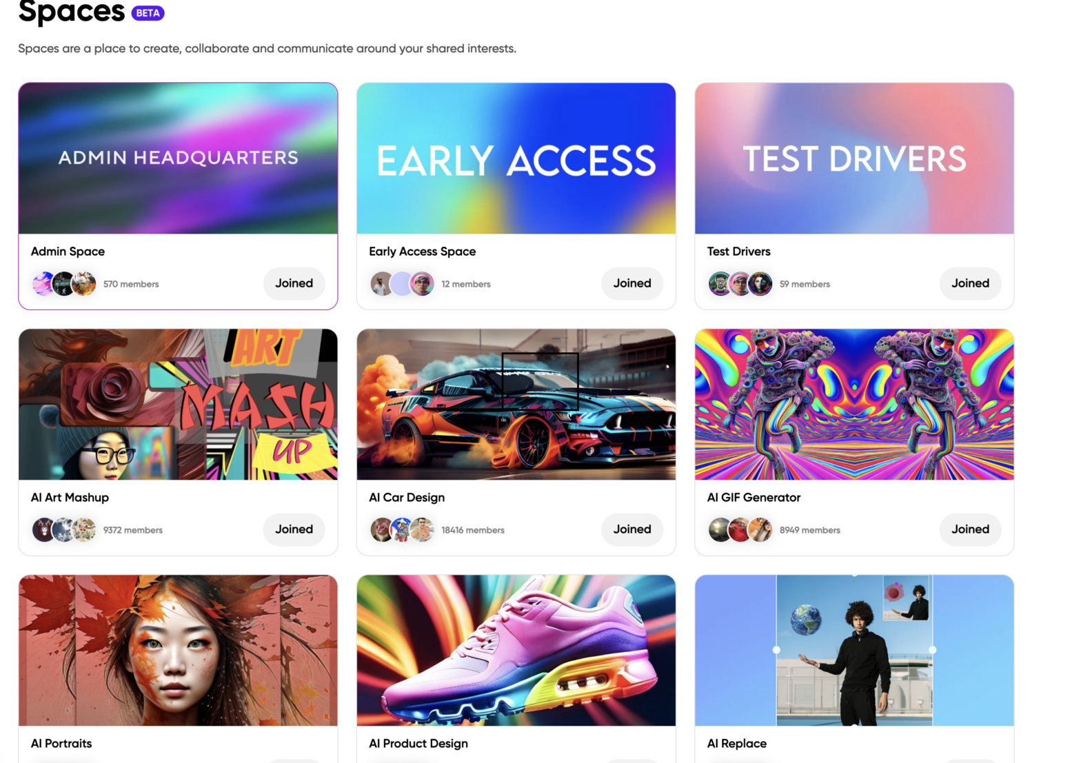Click Joined button on AI Car Design
Viewport: 1081px width, 763px height.
(x=632, y=529)
